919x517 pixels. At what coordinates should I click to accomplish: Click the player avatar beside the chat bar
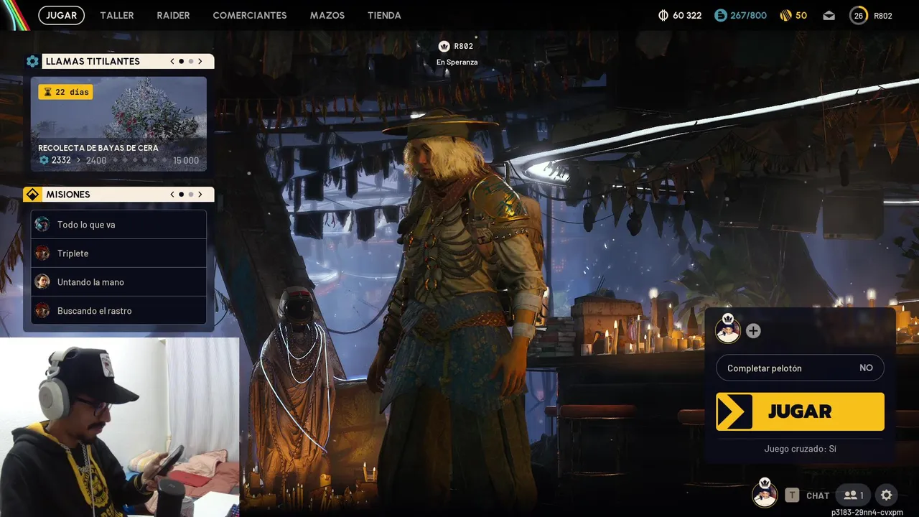(765, 494)
